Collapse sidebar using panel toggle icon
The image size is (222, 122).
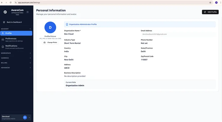pos(28,12)
